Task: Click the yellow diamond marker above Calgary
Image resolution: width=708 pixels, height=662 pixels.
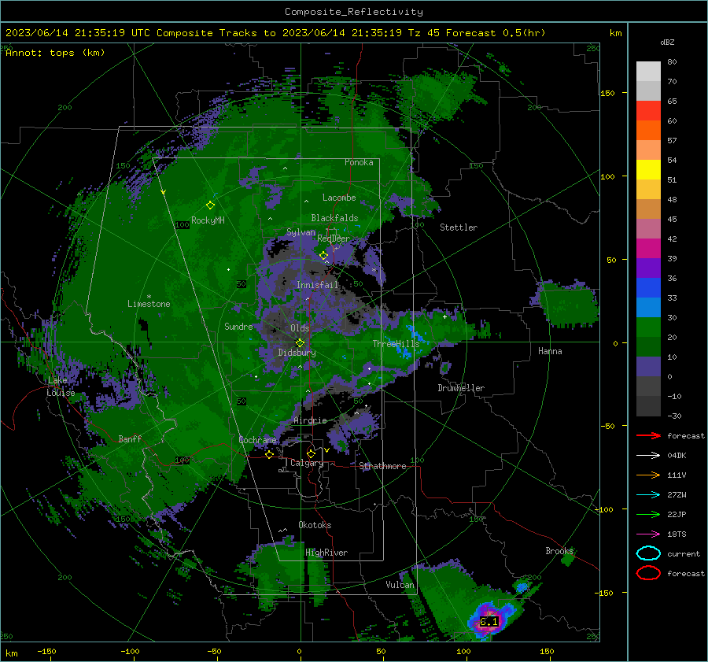Action: (x=311, y=453)
